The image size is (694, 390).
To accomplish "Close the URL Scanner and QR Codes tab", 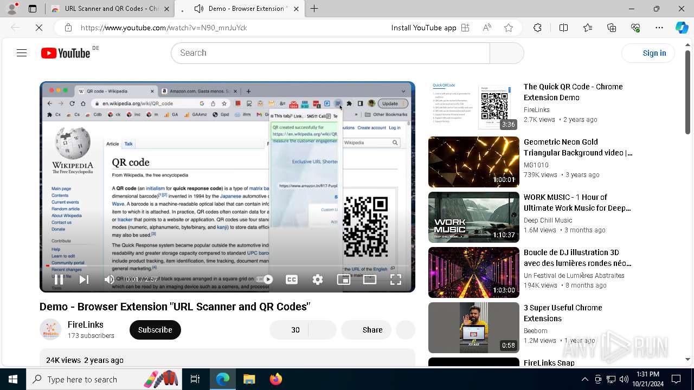I will (166, 9).
